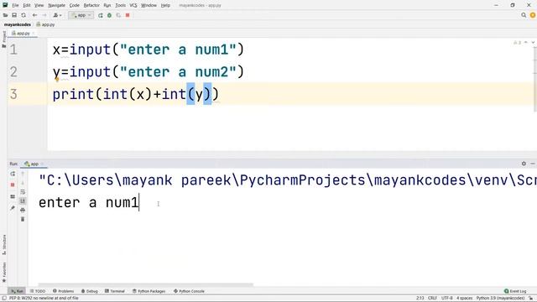Click the Reload from disk icon
The height and width of the screenshot is (302, 537).
23,15
